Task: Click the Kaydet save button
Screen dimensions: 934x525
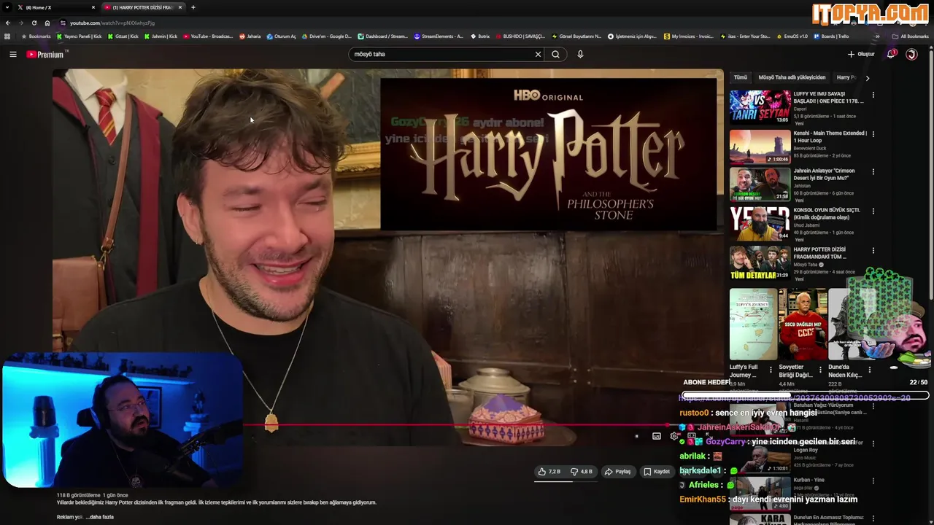Action: pyautogui.click(x=657, y=472)
